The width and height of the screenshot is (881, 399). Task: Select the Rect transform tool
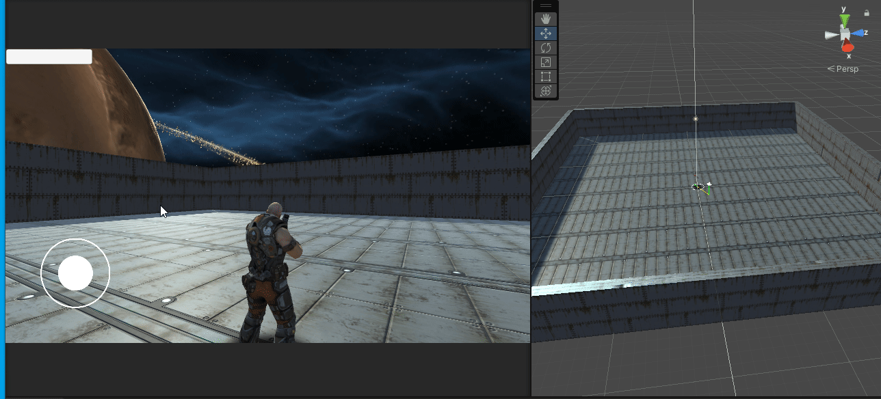click(x=546, y=77)
